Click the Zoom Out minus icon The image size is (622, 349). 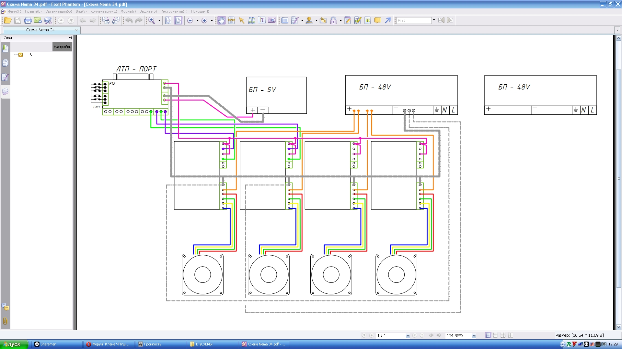point(190,20)
